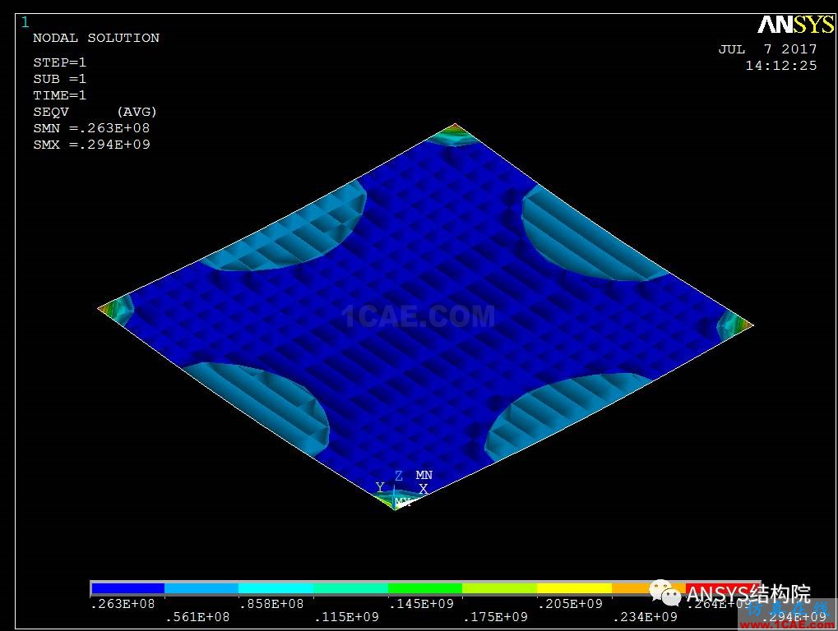
Task: Click the legend value '.858E+08'
Action: click(271, 604)
